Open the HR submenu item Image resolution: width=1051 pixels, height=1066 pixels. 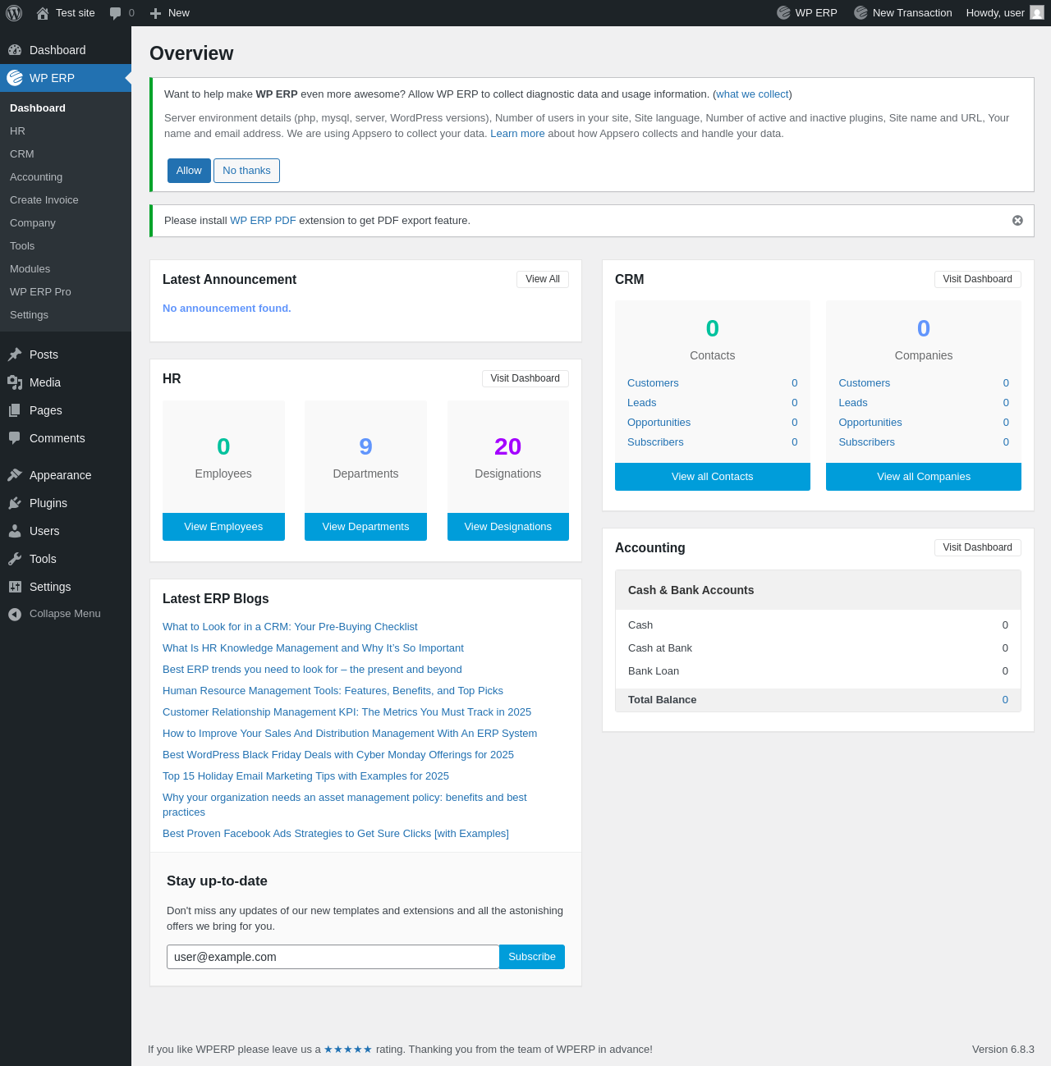[17, 131]
